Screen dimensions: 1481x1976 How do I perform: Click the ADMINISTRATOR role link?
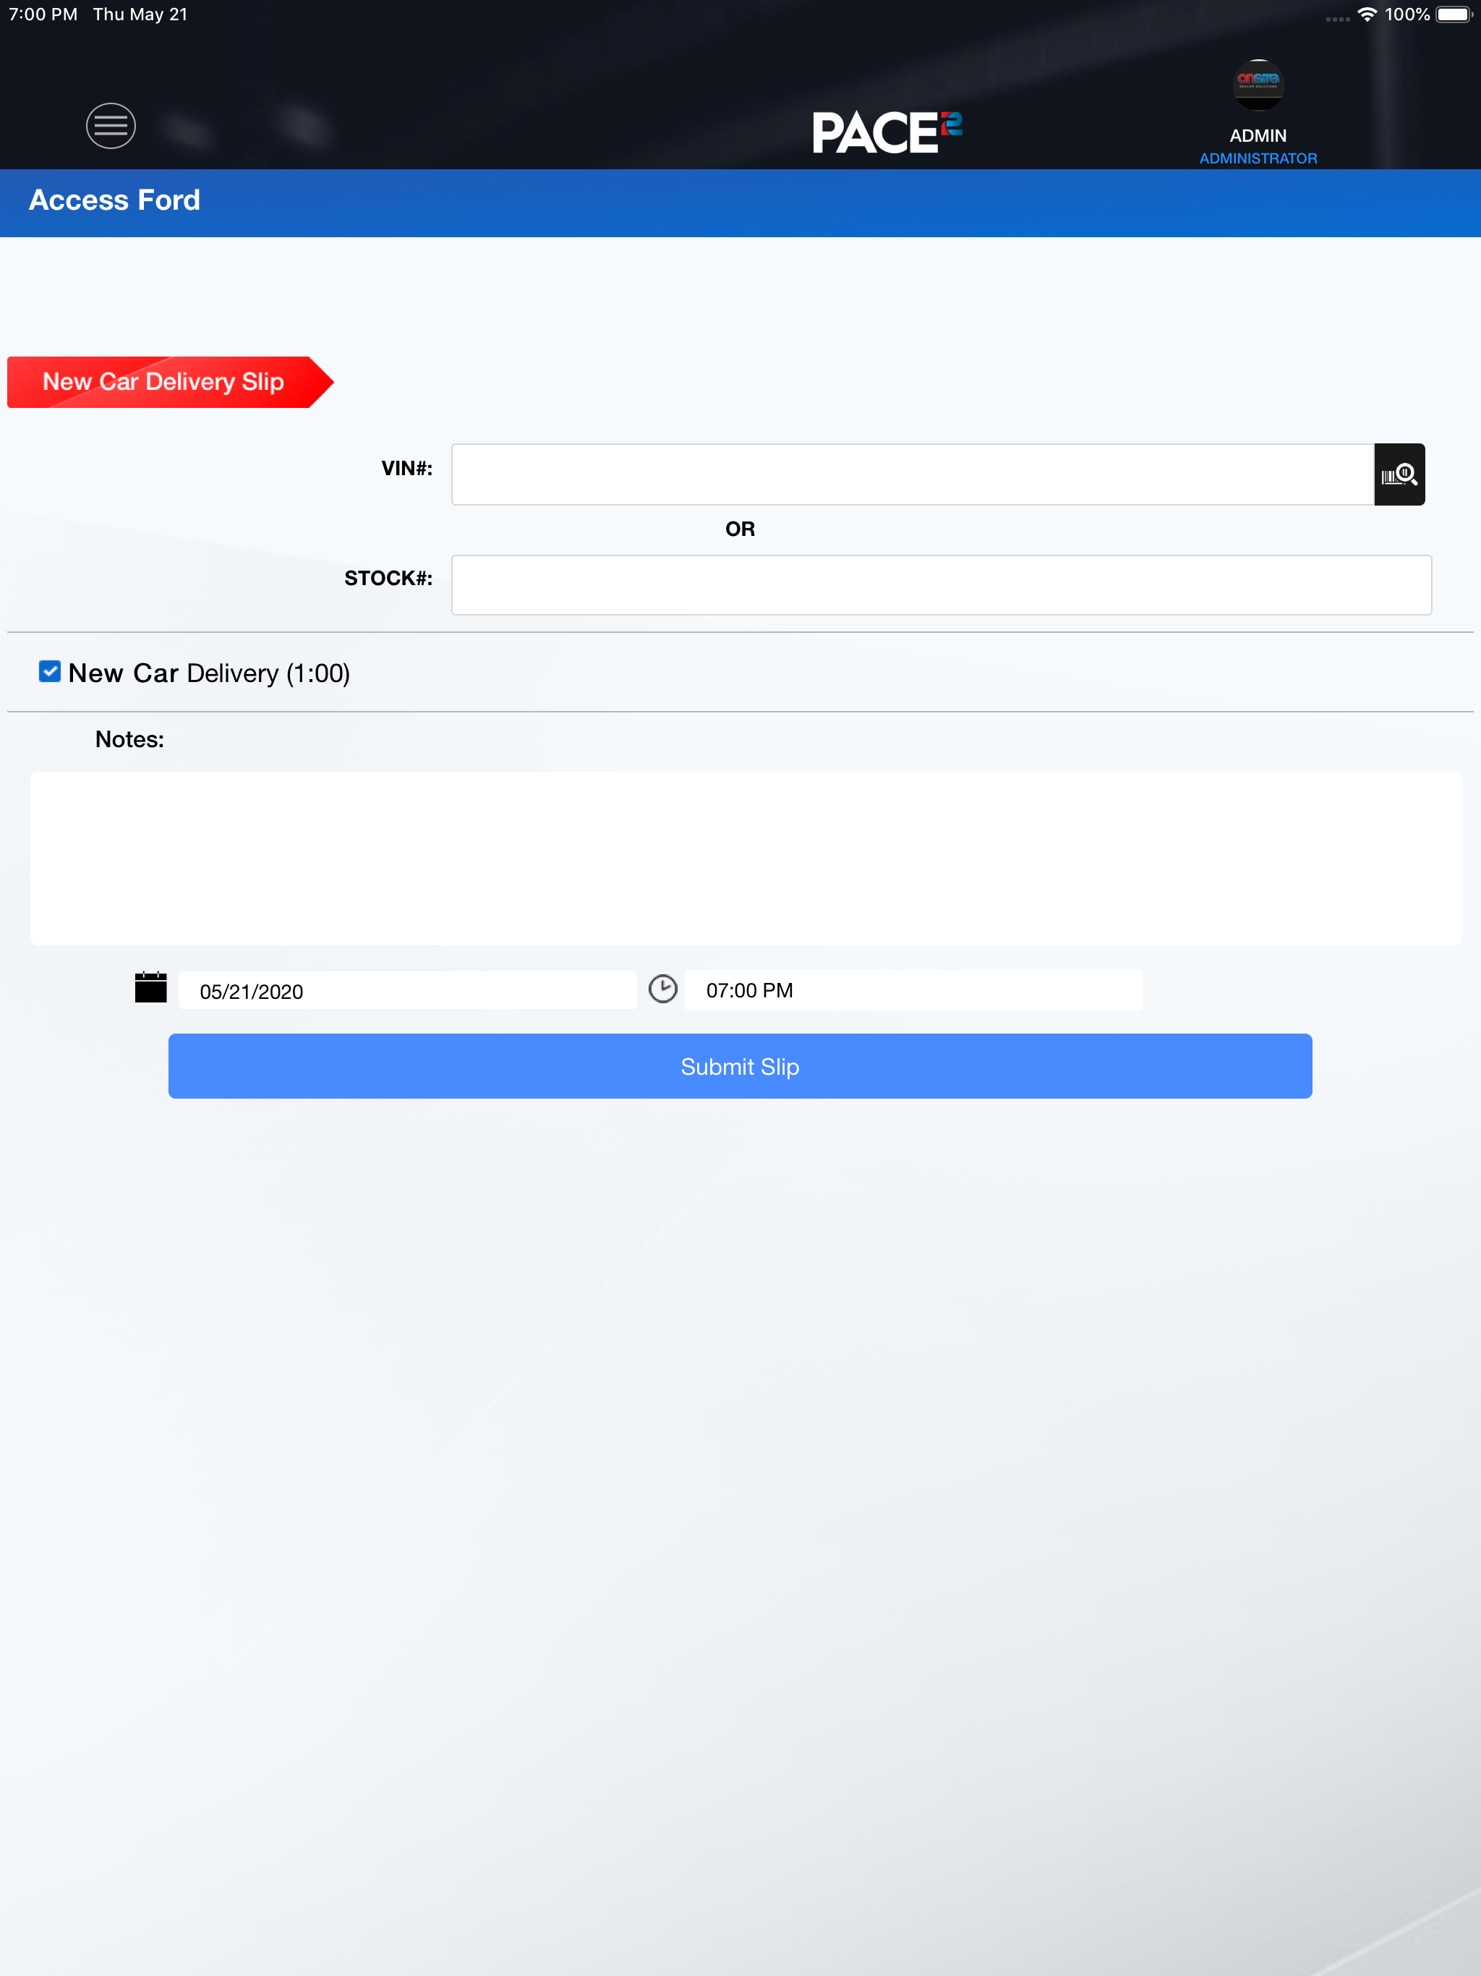coord(1258,158)
